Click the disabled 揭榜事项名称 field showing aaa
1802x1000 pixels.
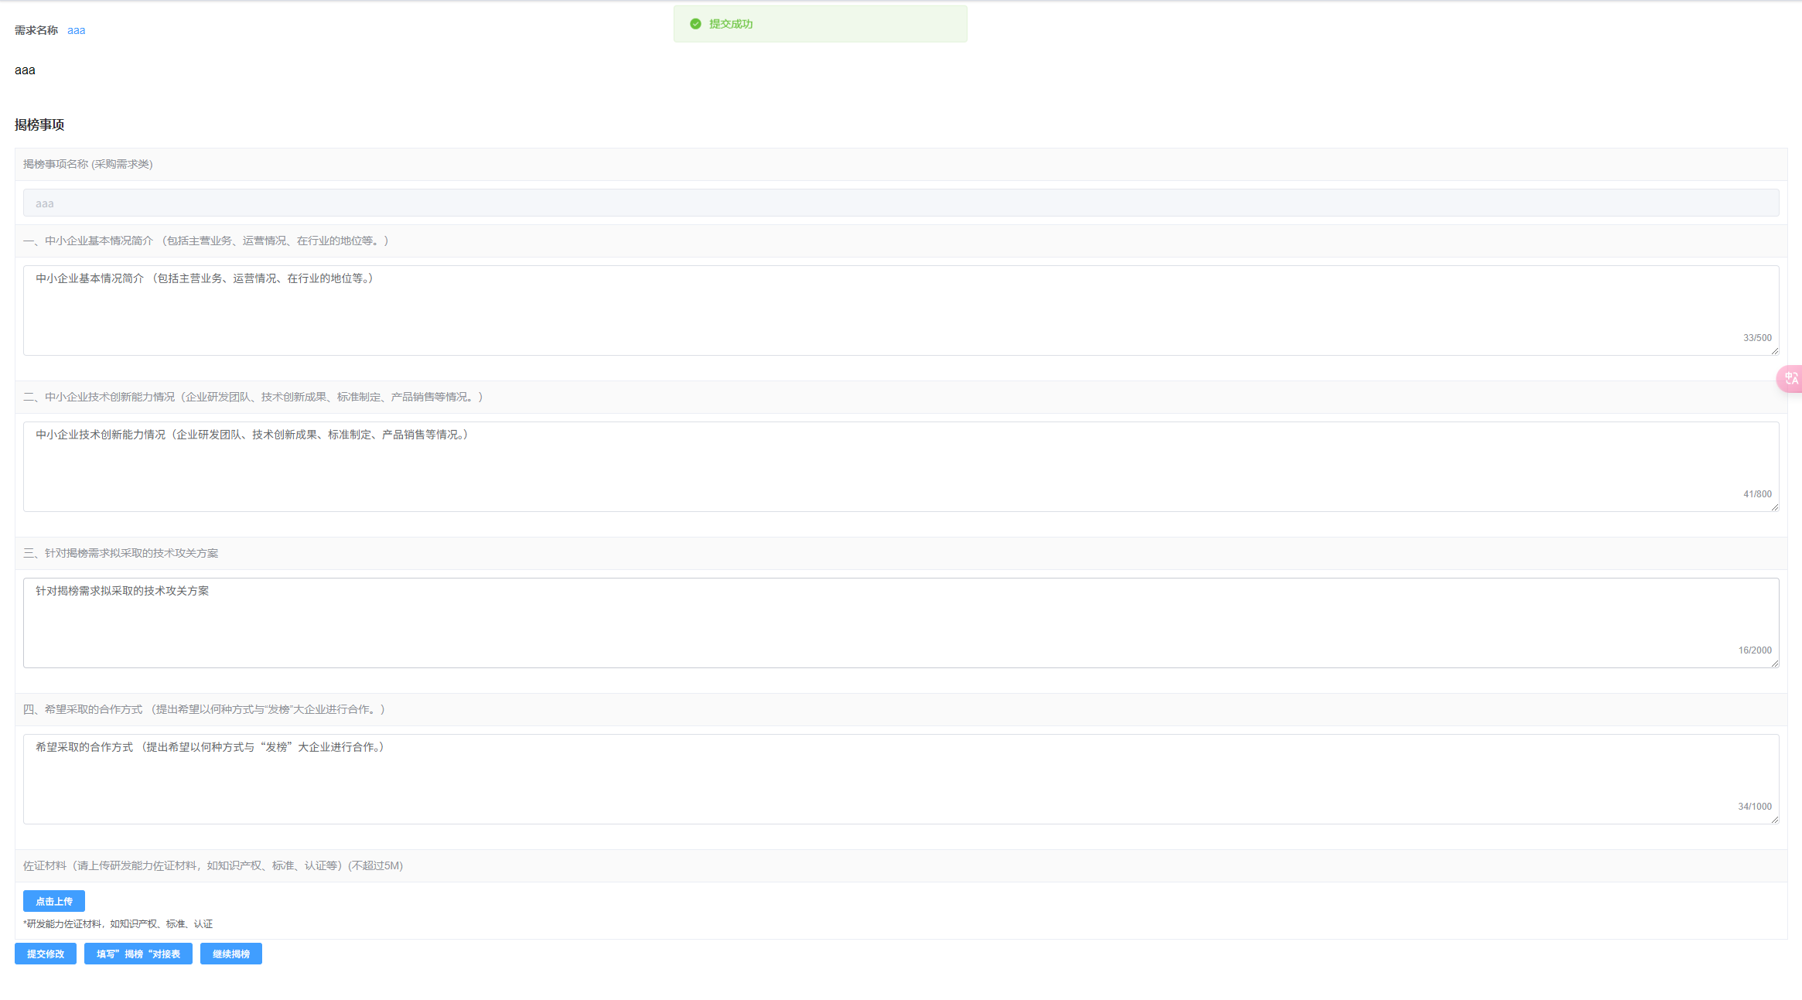901,203
